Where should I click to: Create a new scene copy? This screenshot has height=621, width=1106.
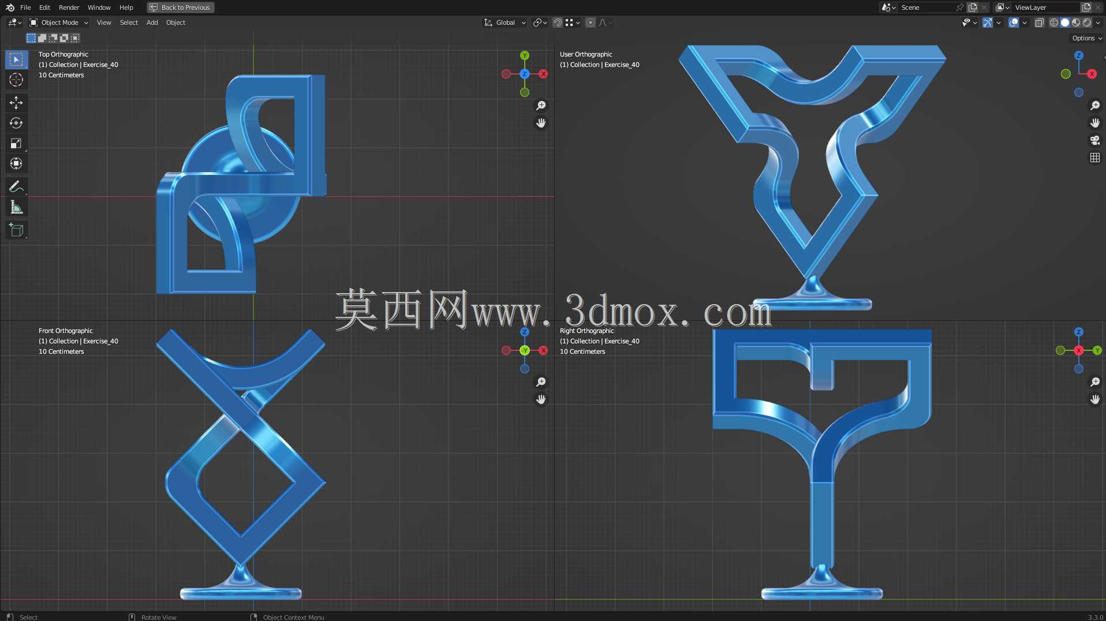973,8
